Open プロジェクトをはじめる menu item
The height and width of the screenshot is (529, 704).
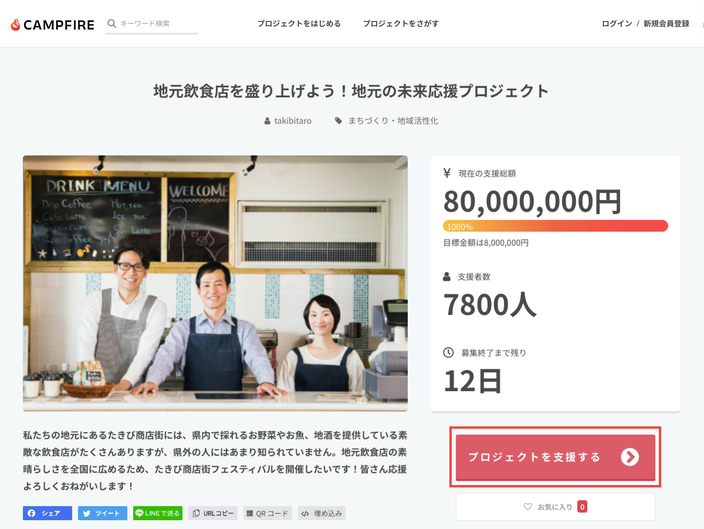(x=299, y=23)
